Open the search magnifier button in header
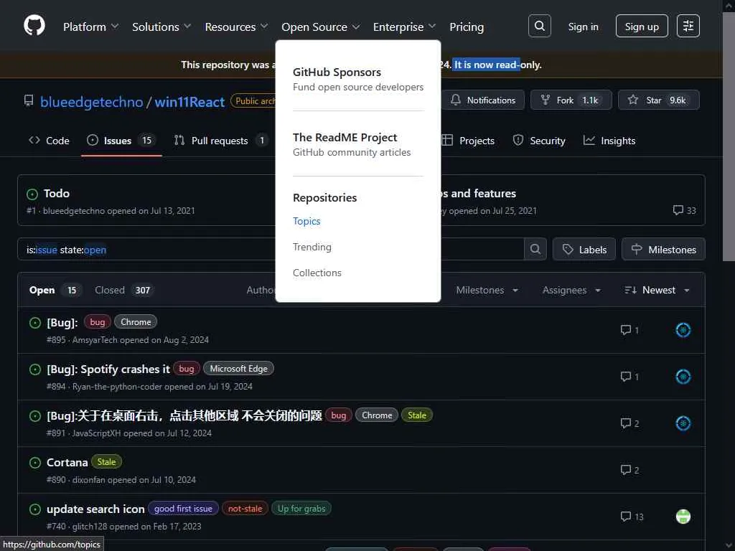 tap(540, 26)
